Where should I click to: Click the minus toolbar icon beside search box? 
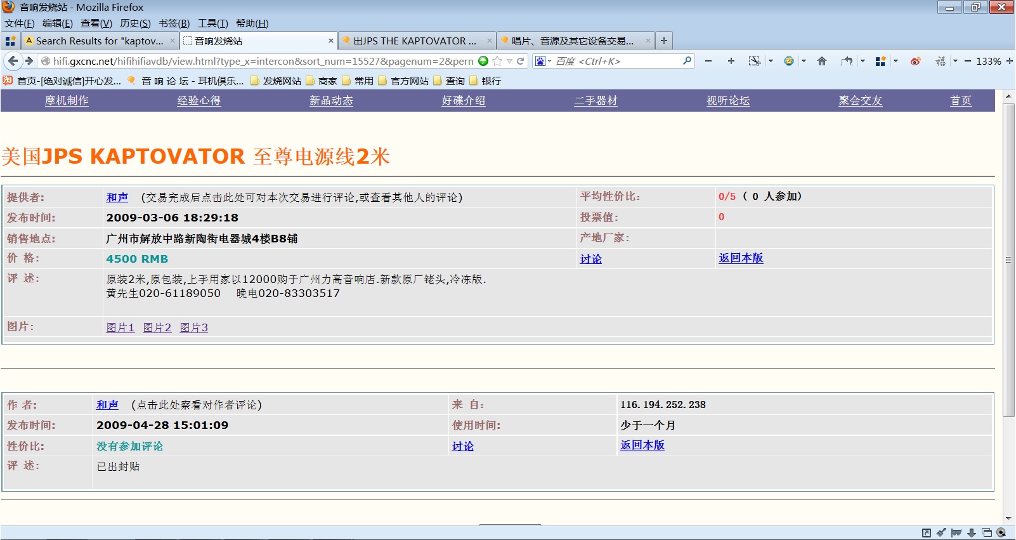708,61
